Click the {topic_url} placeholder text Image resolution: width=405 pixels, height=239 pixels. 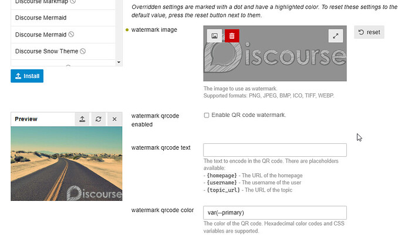(223, 190)
